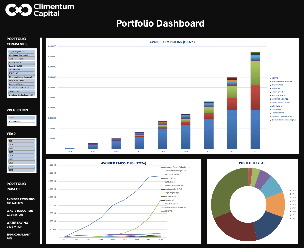Click the 95% SFDR compliant value

(x=9, y=238)
